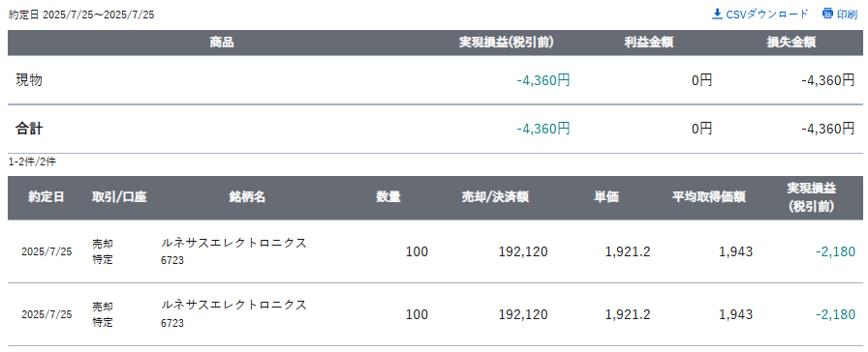Click the 単価 column header
Viewport: 868px width, 352px height.
pos(607,197)
